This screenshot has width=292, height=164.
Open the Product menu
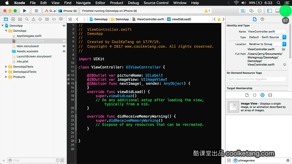(117, 3)
